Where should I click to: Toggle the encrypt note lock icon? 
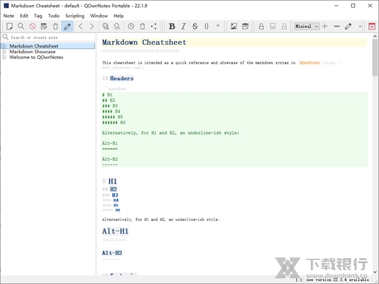pyautogui.click(x=261, y=27)
